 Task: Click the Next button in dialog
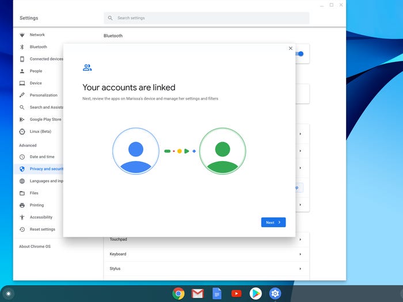tap(273, 222)
